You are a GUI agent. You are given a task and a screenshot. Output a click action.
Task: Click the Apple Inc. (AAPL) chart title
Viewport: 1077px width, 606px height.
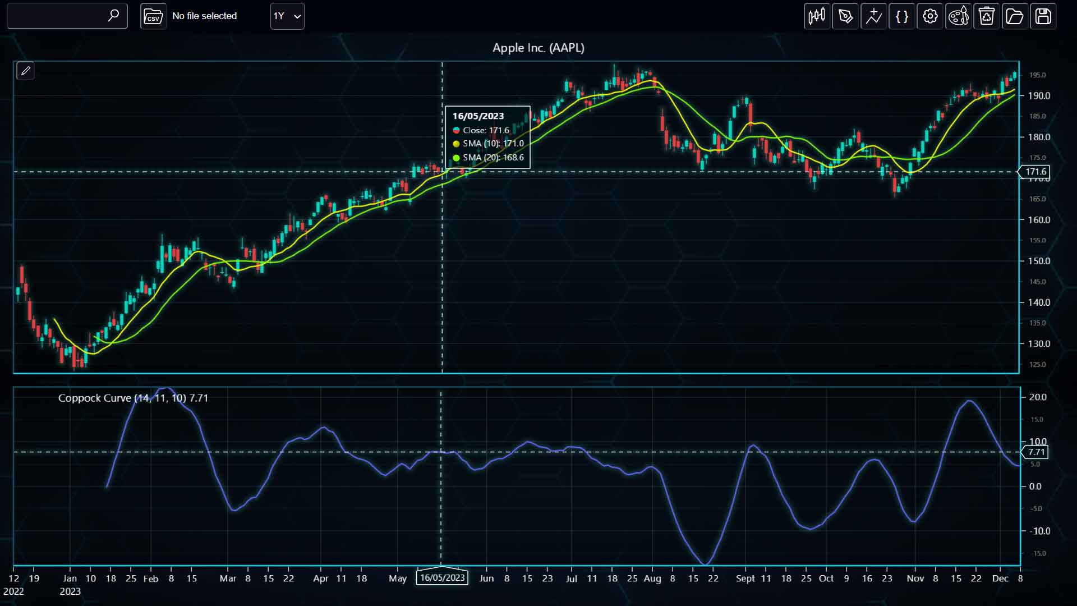coord(538,48)
